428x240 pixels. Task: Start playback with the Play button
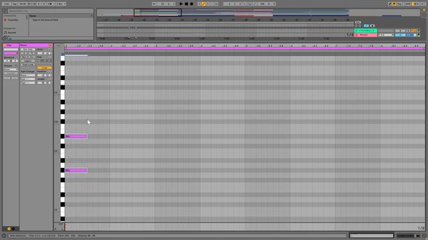[181, 4]
